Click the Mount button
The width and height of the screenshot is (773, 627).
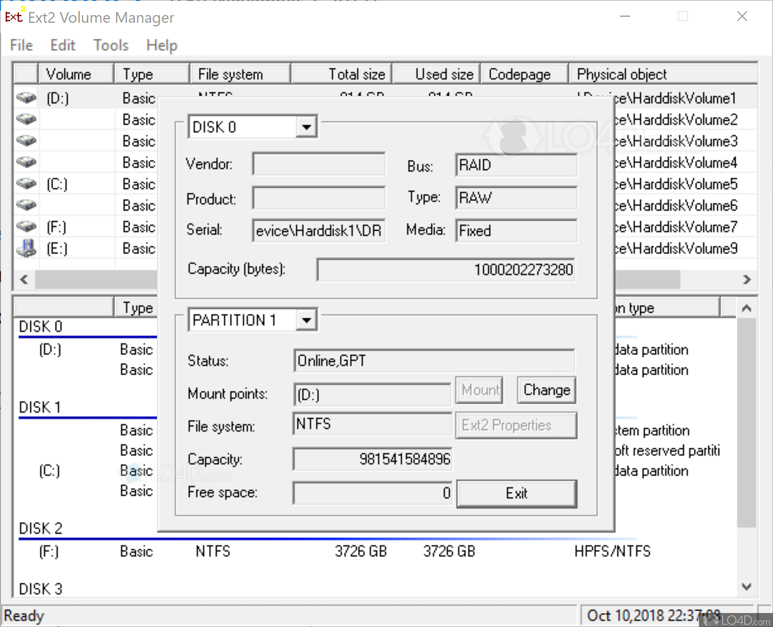click(480, 390)
